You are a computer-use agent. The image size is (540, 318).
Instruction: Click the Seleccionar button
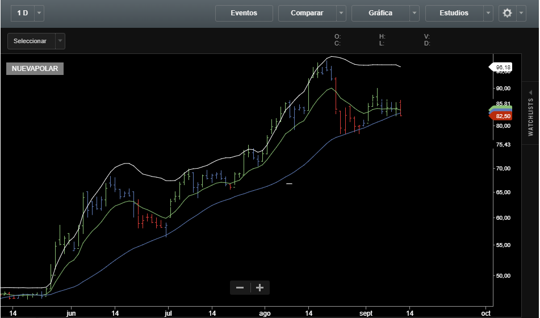(x=31, y=41)
